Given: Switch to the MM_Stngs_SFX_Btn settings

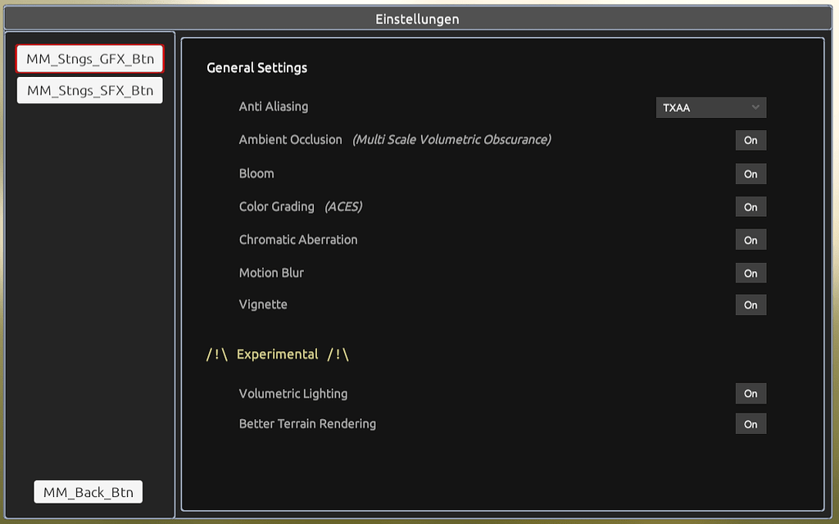Looking at the screenshot, I should (x=89, y=90).
